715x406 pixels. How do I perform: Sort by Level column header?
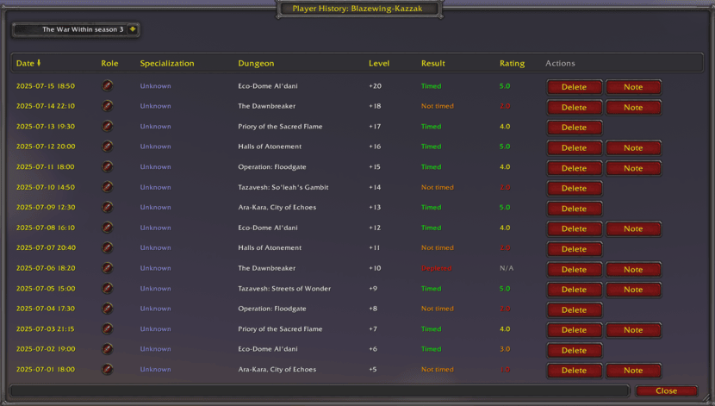(x=379, y=64)
